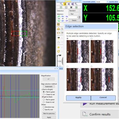Click the highlighted icon above three-circles tool
119x119 pixels.
[59, 24]
